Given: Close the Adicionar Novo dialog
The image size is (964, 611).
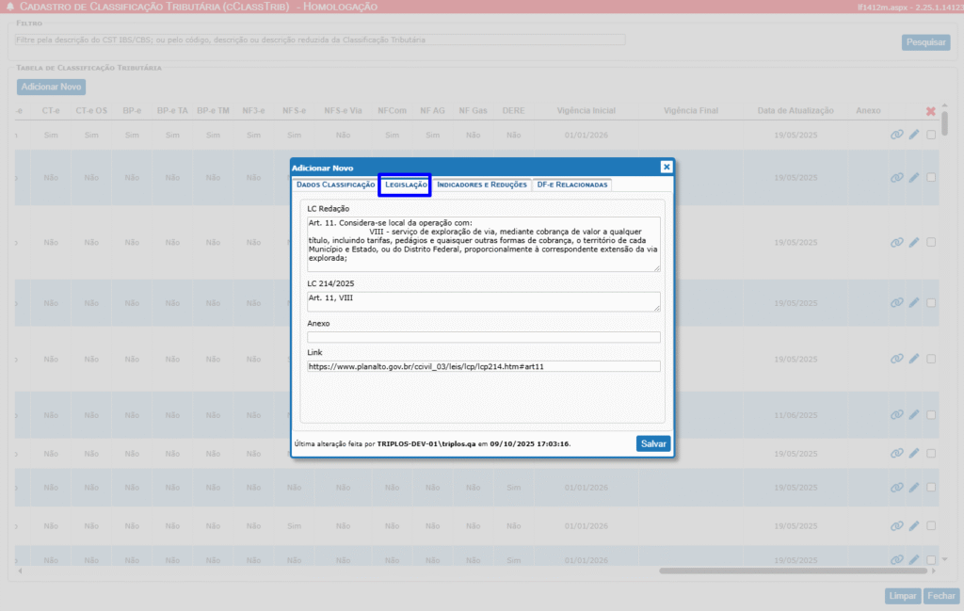Looking at the screenshot, I should click(667, 167).
